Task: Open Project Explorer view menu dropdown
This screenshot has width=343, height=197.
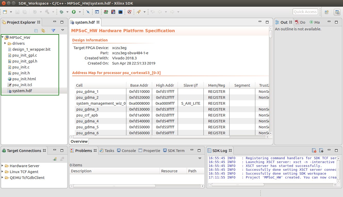Action: [62, 30]
